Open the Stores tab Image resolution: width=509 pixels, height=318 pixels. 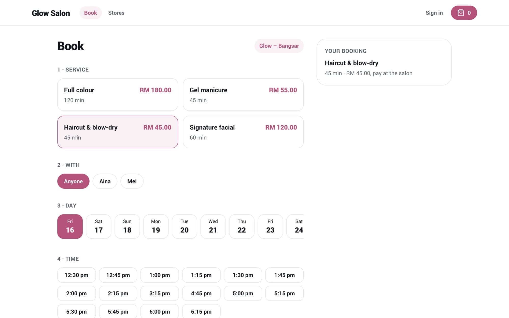pos(116,13)
